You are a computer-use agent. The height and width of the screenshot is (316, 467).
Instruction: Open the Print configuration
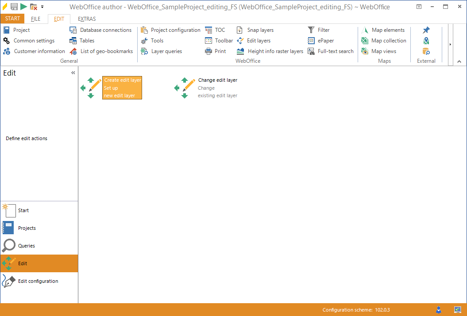[x=215, y=51]
